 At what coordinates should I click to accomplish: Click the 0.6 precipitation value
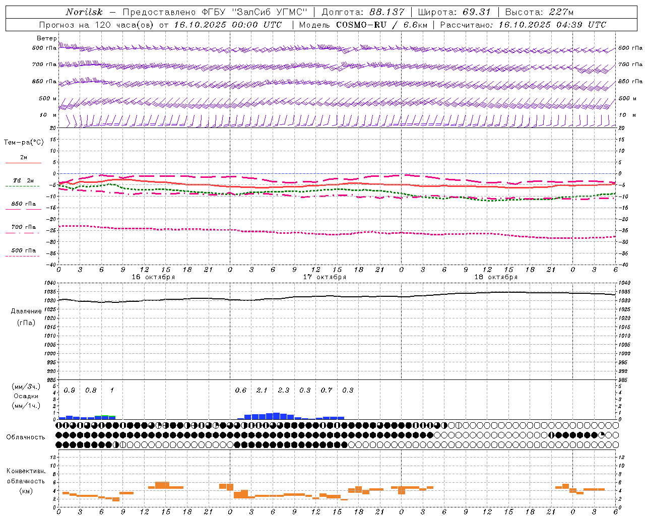241,390
